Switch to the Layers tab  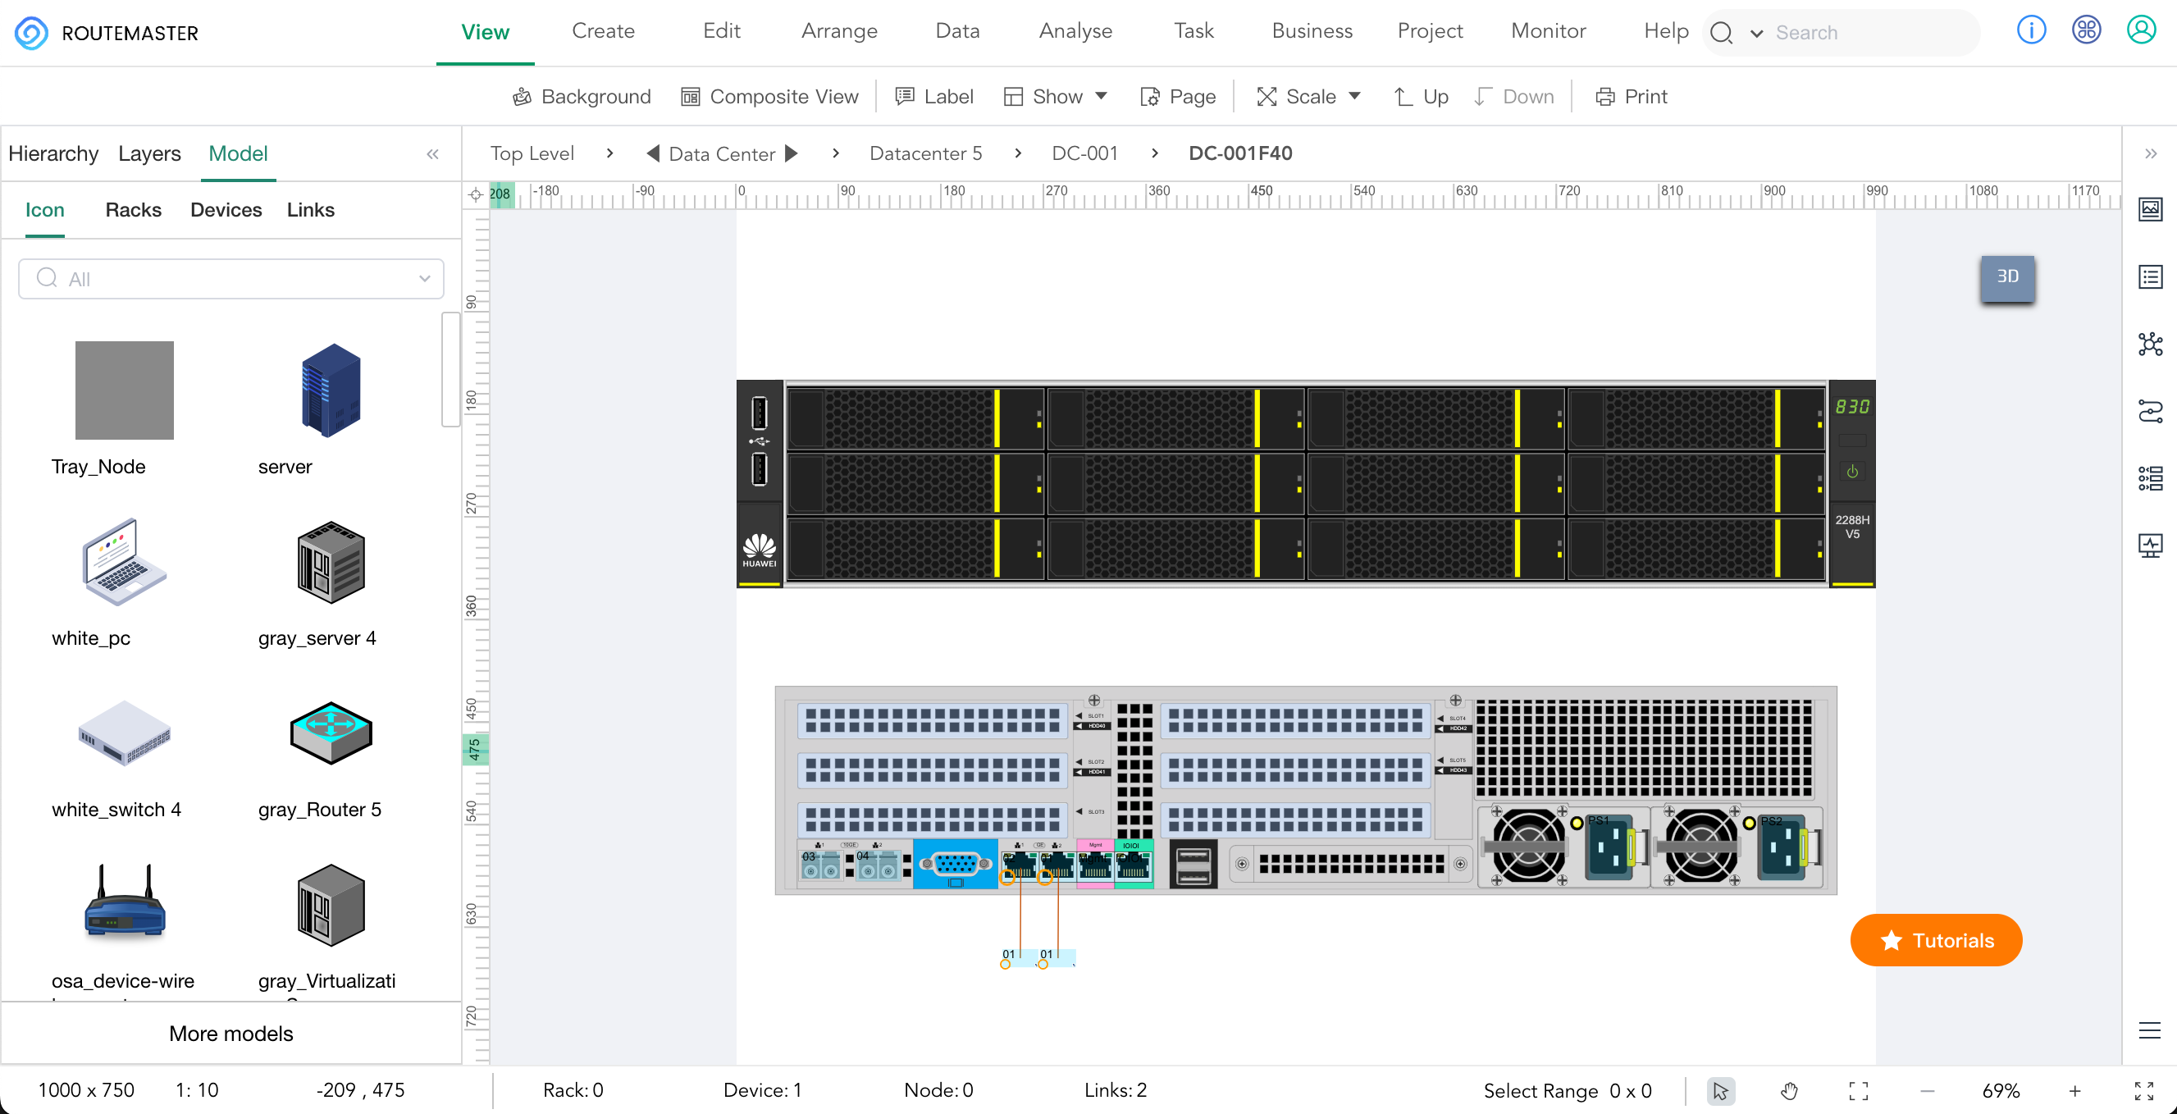(149, 154)
